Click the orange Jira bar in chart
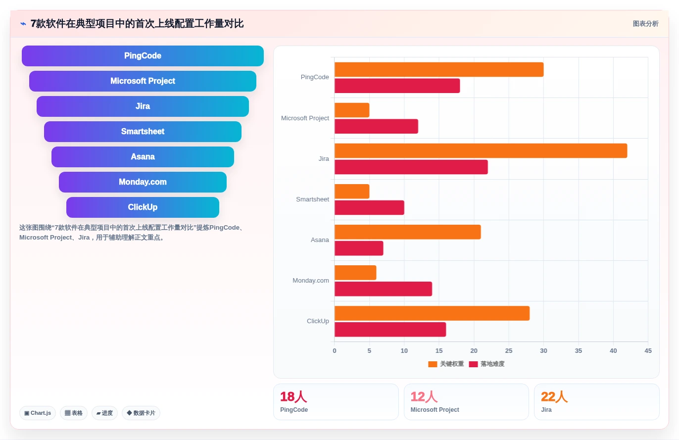Image resolution: width=679 pixels, height=440 pixels. [x=481, y=151]
